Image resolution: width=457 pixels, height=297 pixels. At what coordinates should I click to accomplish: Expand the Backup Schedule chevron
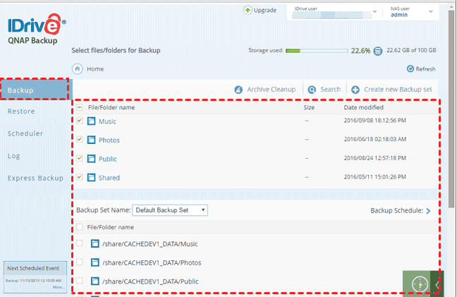428,211
